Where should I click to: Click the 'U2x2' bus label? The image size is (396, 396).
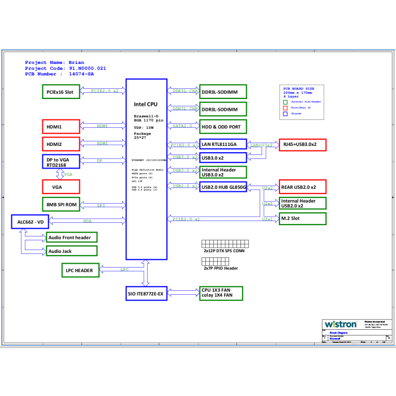267,188
